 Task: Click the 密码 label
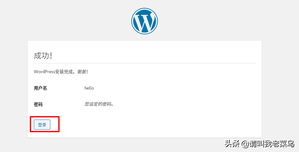pos(38,104)
